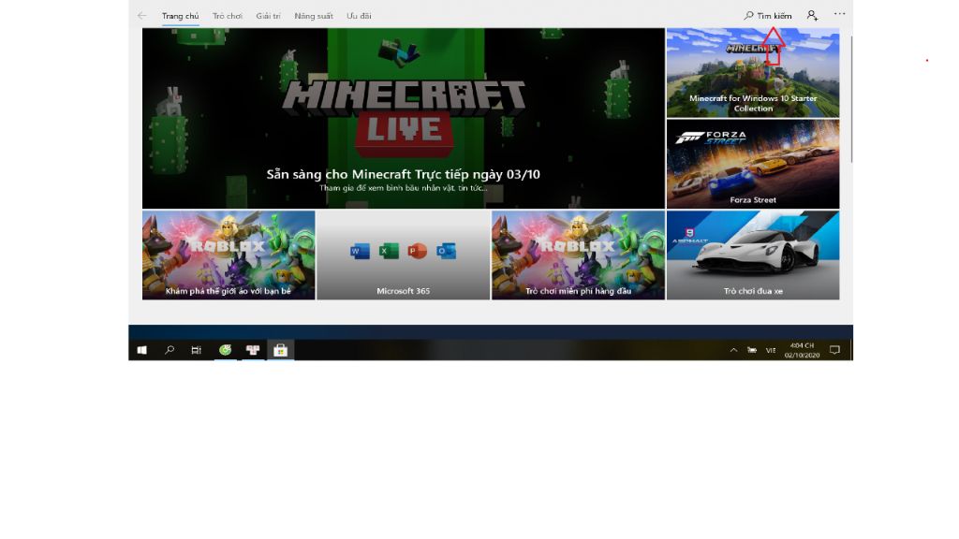Open the account sign-in icon
The image size is (959, 539).
[812, 16]
